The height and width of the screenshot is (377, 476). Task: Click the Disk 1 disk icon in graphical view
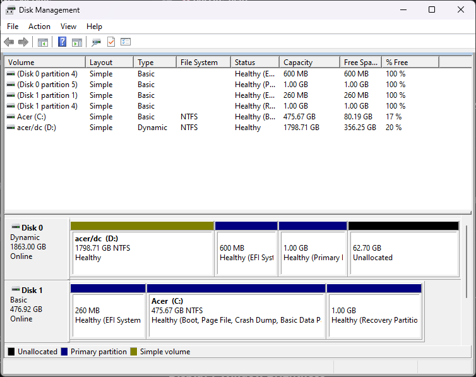click(x=16, y=290)
